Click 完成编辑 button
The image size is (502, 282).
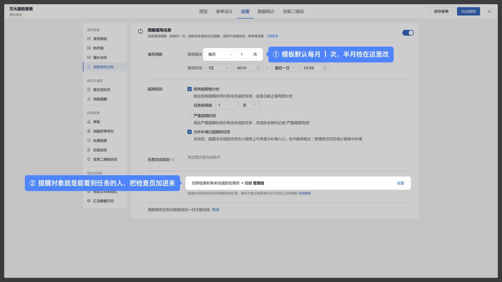click(468, 12)
